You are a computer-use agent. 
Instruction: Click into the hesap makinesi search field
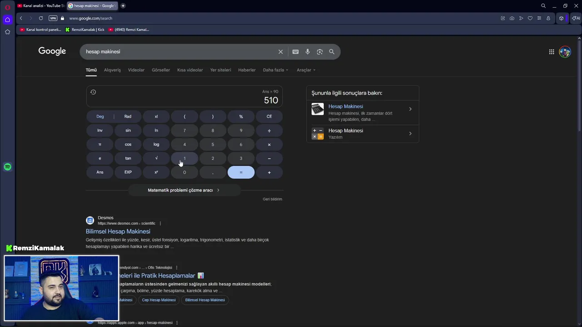[x=180, y=52]
